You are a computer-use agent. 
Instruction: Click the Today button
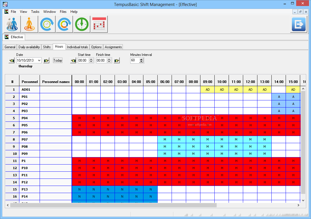click(58, 60)
